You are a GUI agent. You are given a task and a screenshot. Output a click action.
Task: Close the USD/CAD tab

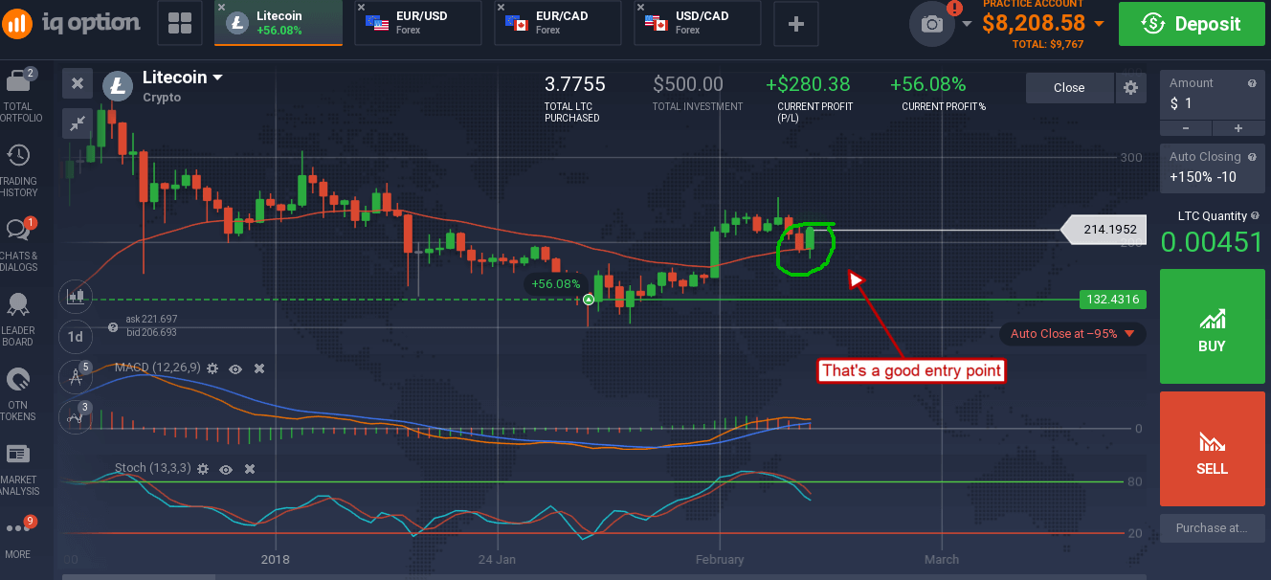(641, 8)
